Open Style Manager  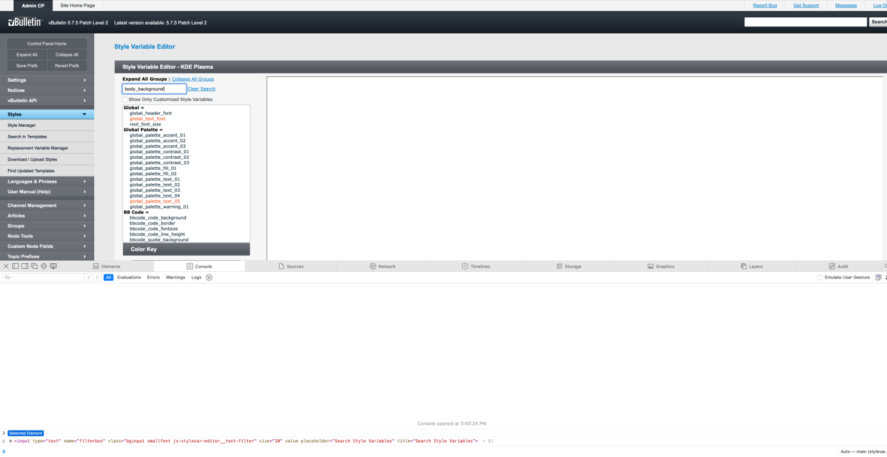(47, 125)
